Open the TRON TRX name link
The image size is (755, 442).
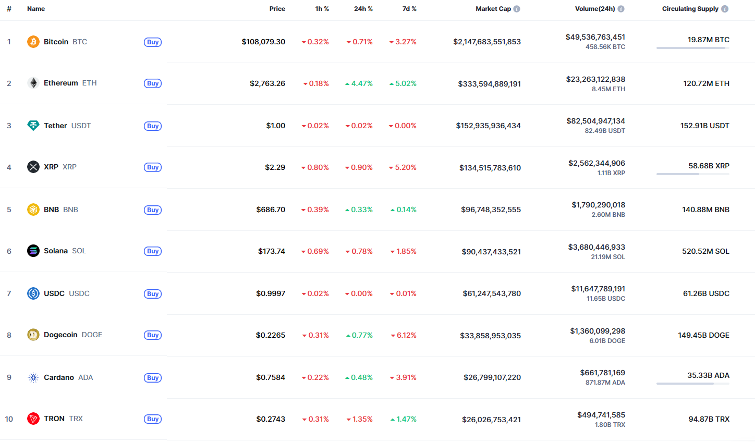[x=63, y=419]
